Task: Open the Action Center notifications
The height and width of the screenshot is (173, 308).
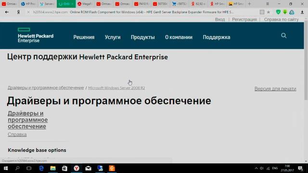Action: pos(300,168)
